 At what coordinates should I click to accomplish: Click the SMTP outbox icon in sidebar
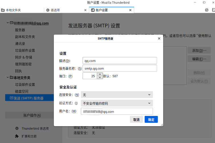point(11,98)
